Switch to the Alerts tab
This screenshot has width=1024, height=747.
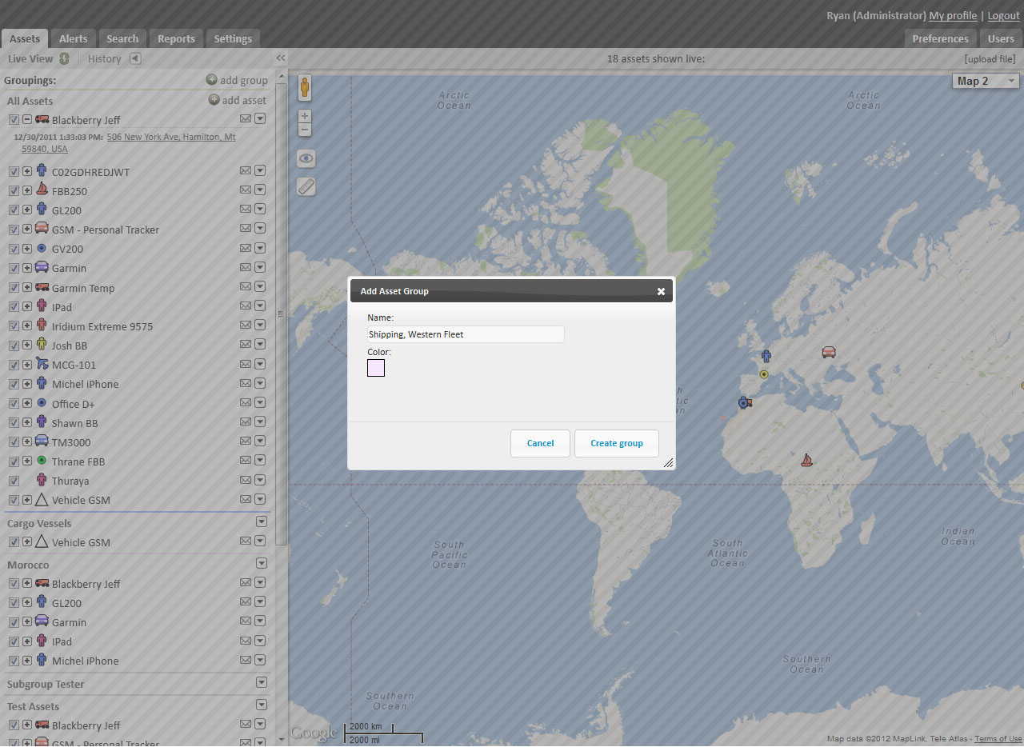(x=73, y=38)
